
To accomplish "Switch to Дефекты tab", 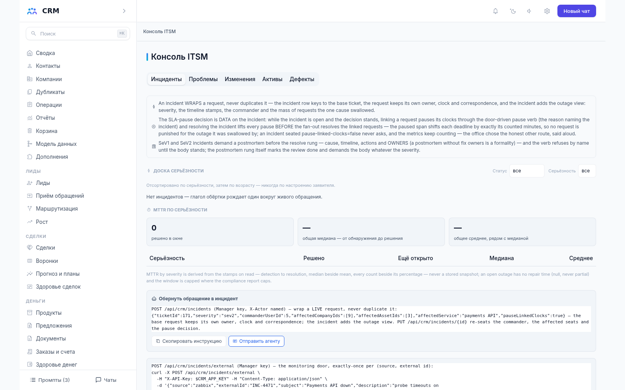I will 302,79.
